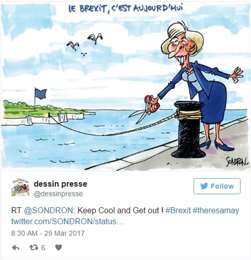Open the dessin presse profile avatar
This screenshot has height=260, width=251.
tap(20, 188)
